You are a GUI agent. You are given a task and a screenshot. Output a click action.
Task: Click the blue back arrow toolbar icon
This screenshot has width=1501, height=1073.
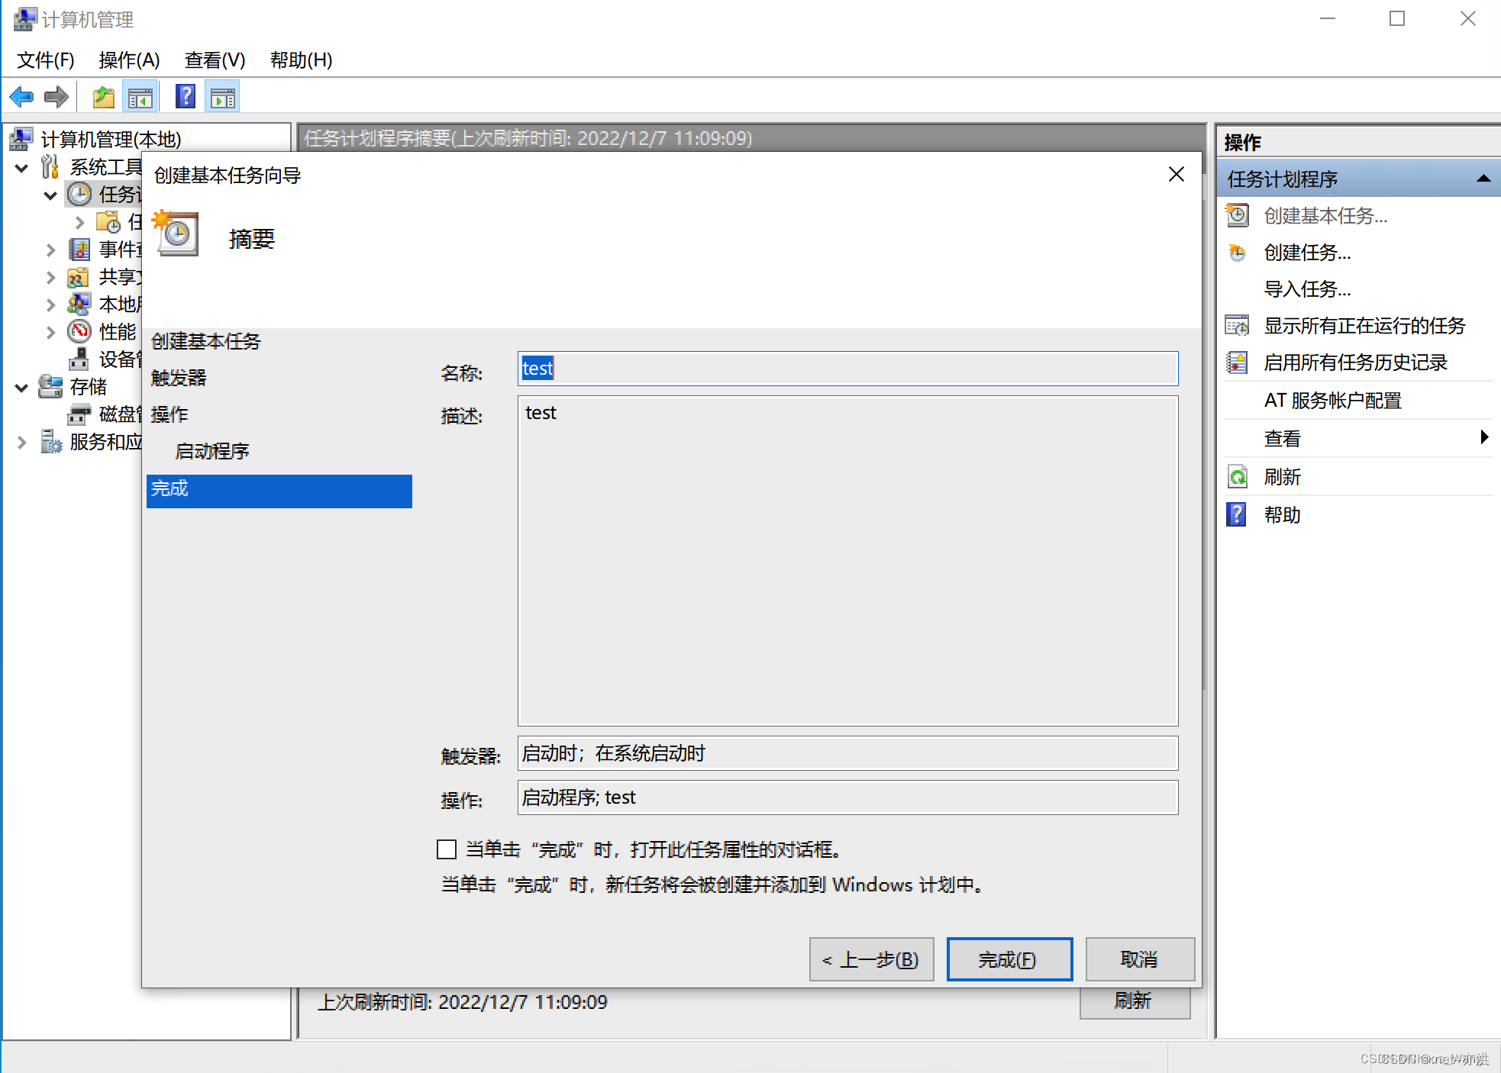[21, 97]
